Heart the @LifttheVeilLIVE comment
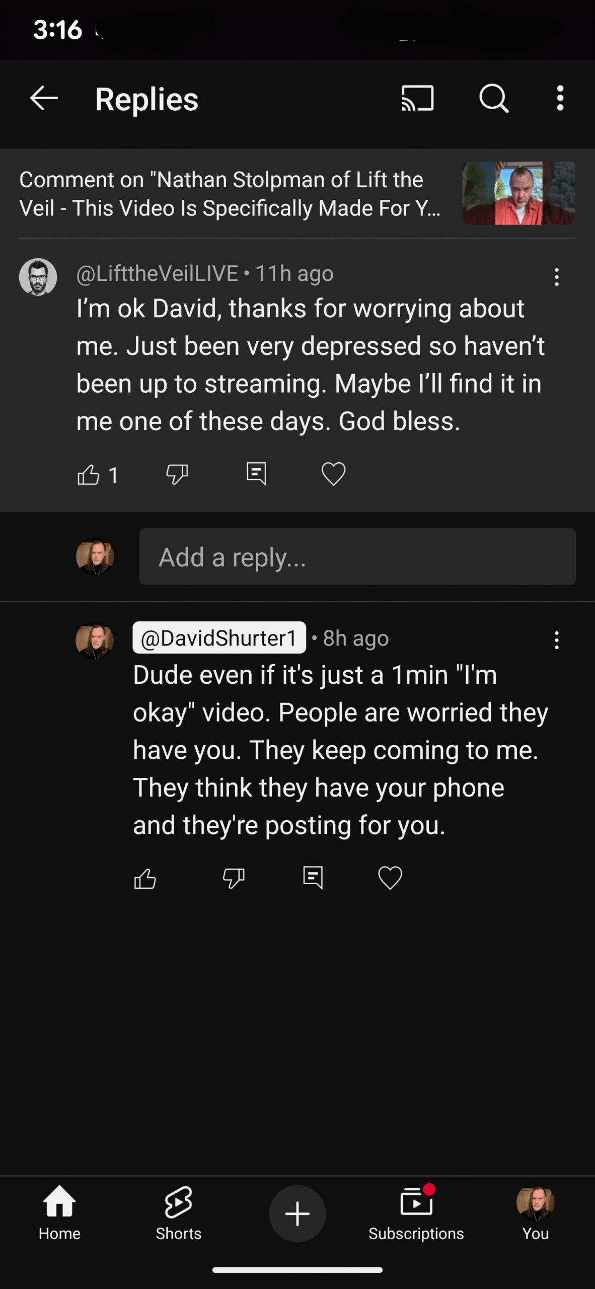 333,474
